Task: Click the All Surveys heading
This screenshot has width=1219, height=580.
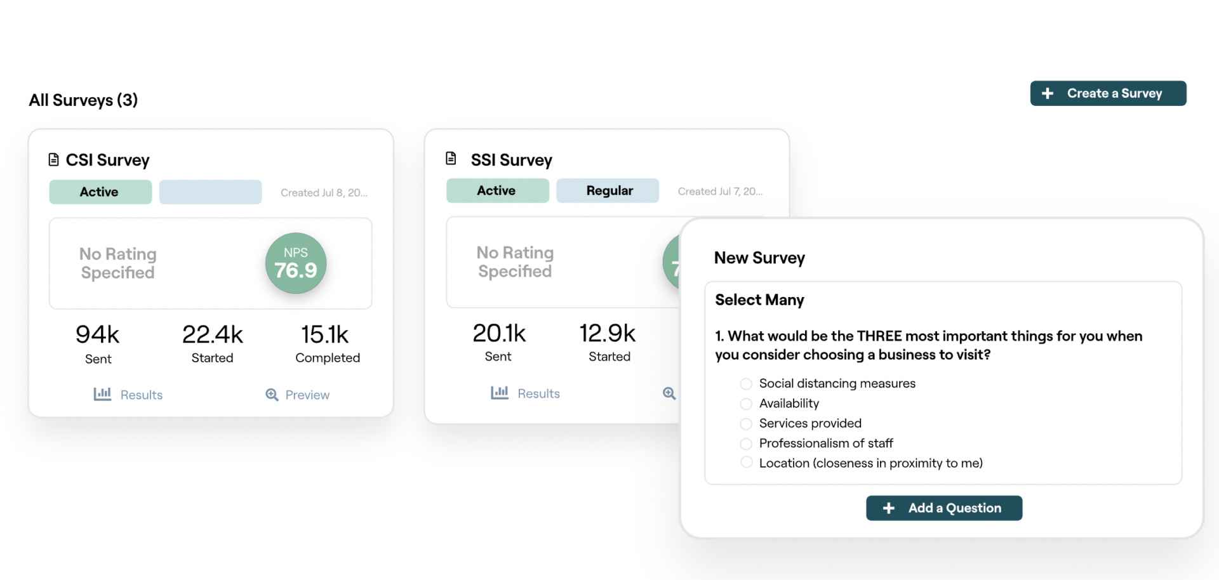Action: click(83, 100)
